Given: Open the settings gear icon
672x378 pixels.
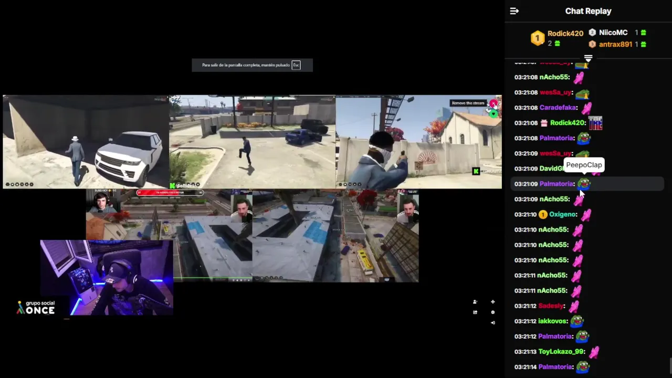Looking at the screenshot, I should pos(492,312).
